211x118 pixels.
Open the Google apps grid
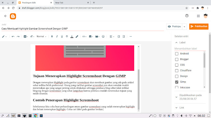point(198,16)
